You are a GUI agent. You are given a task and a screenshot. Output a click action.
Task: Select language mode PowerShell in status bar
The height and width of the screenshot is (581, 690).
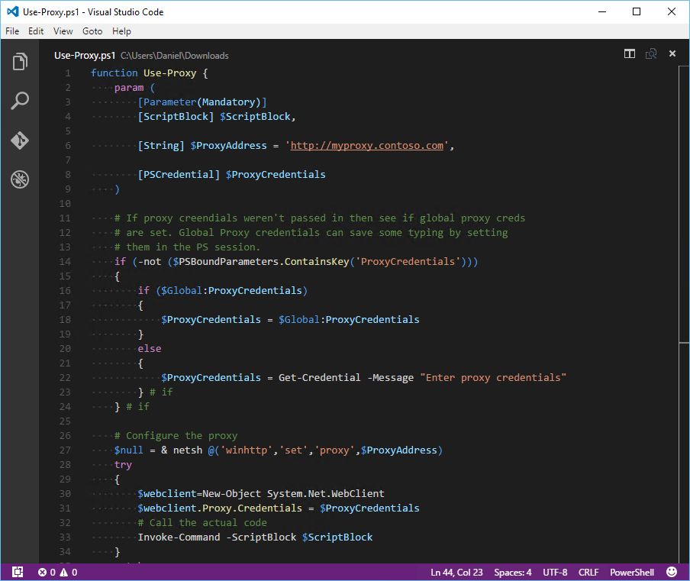coord(632,572)
